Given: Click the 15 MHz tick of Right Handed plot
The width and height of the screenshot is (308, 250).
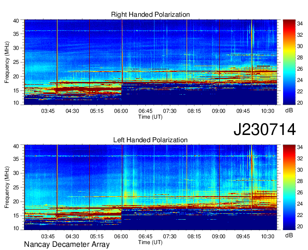Looking at the screenshot, I should click(x=16, y=91).
